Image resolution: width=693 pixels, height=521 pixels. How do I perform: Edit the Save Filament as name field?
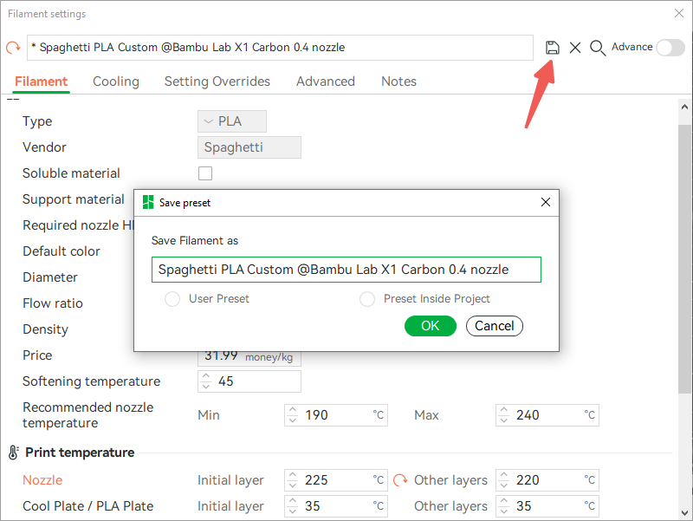coord(346,270)
